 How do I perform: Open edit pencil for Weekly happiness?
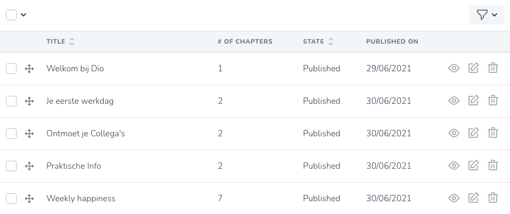click(473, 198)
